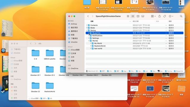Open the more actions ellipsis menu
Screen dimensions: 190x107
(x=171, y=16)
